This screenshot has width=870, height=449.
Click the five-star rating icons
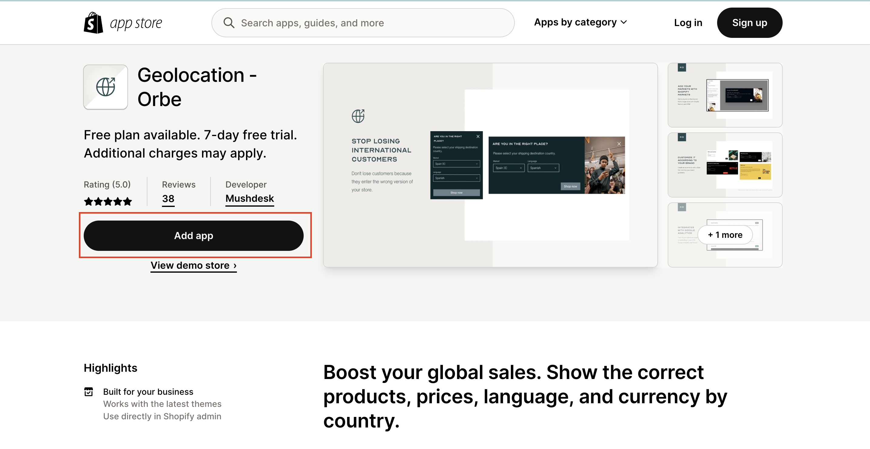pyautogui.click(x=108, y=202)
